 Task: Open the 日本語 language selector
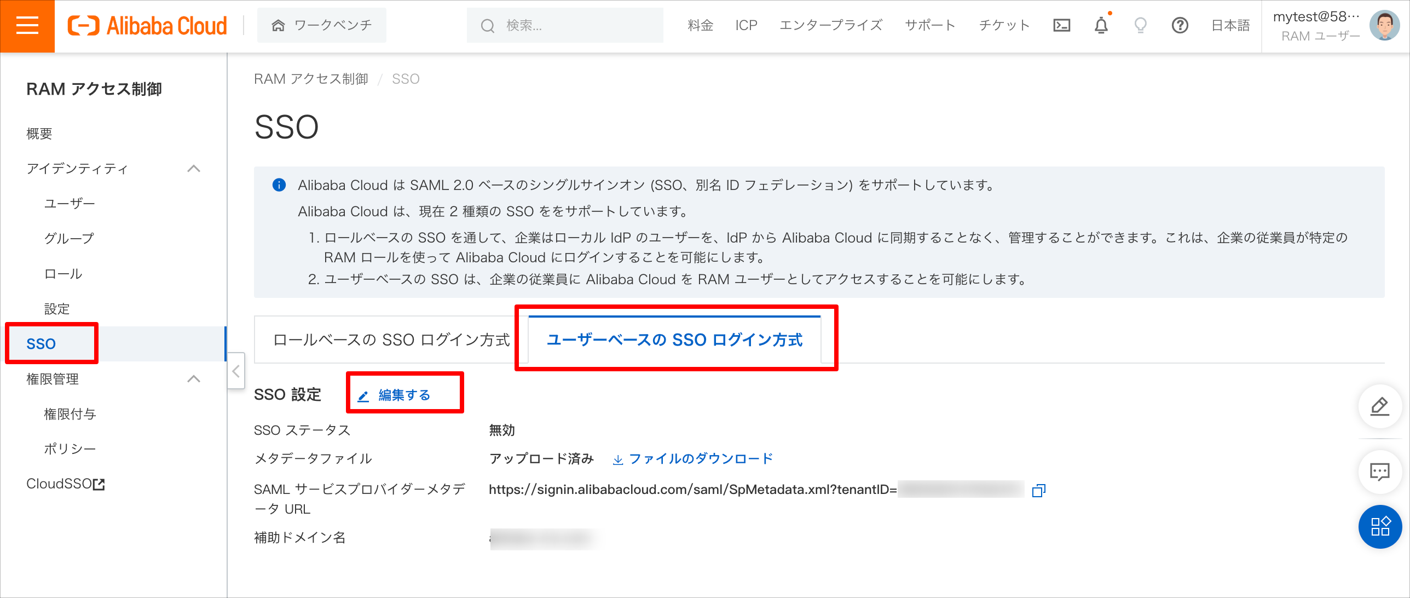pos(1230,25)
